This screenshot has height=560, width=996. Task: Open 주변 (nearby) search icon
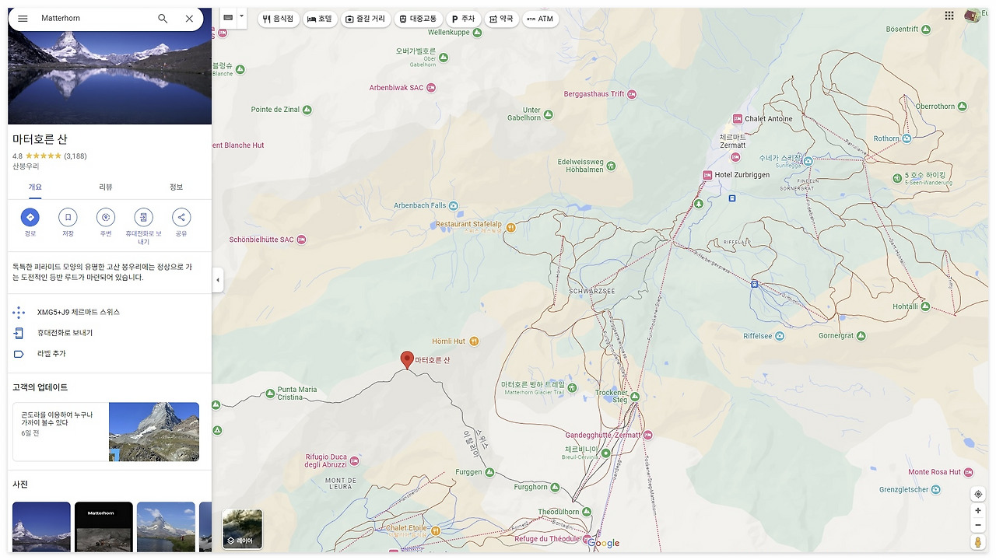tap(105, 218)
